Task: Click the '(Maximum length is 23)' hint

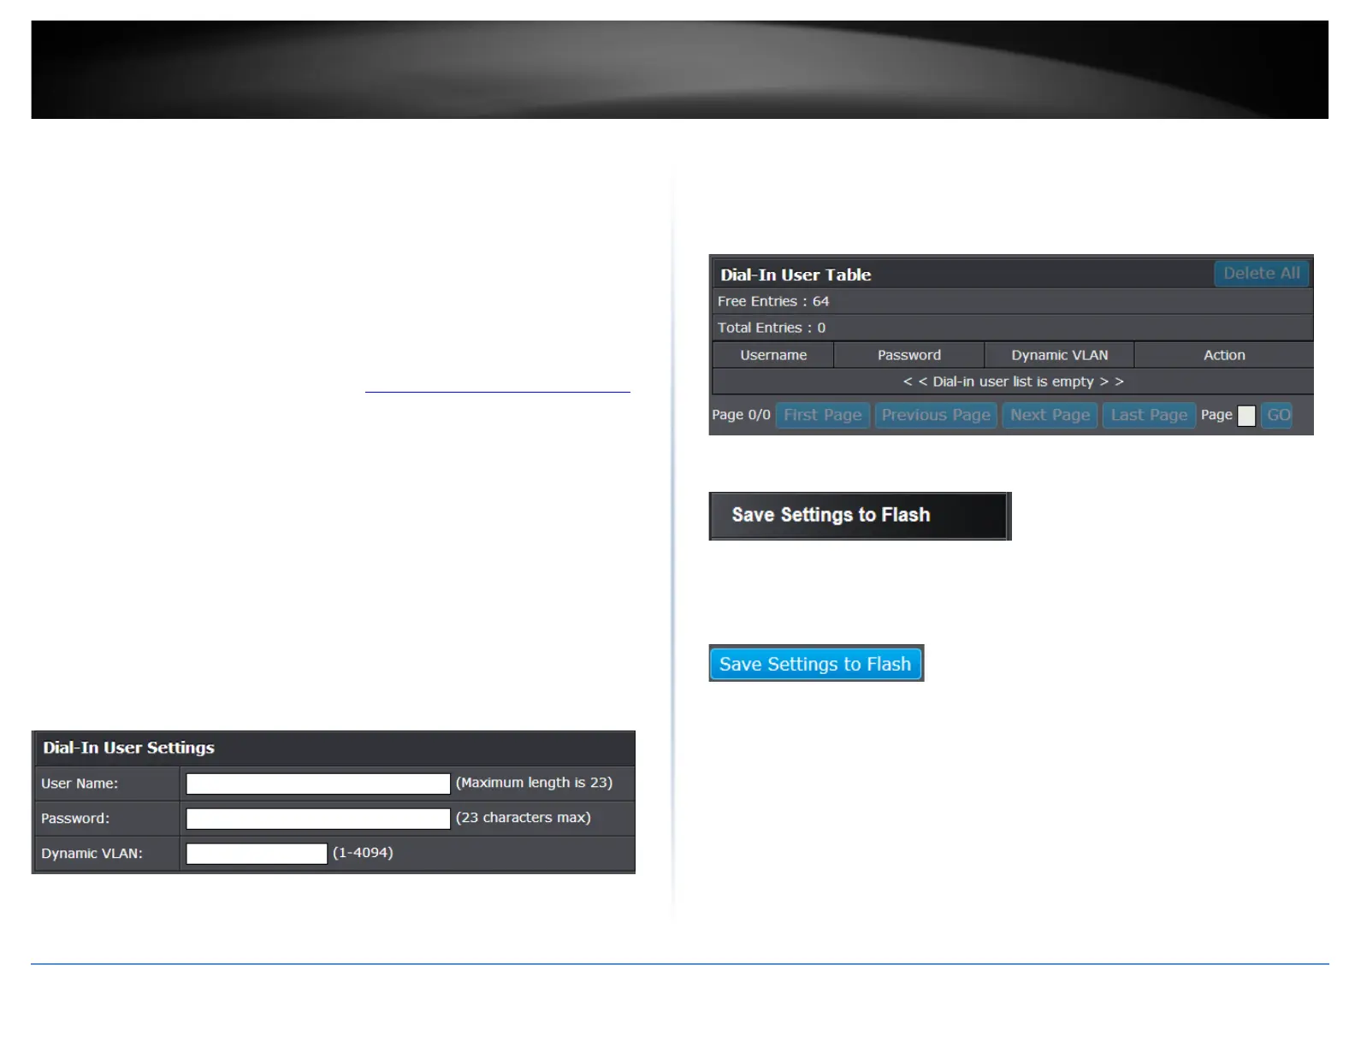Action: pos(534,783)
